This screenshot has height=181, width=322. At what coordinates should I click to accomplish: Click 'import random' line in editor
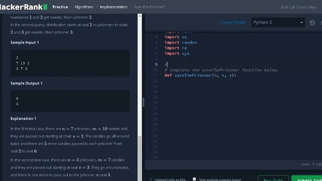tap(181, 42)
